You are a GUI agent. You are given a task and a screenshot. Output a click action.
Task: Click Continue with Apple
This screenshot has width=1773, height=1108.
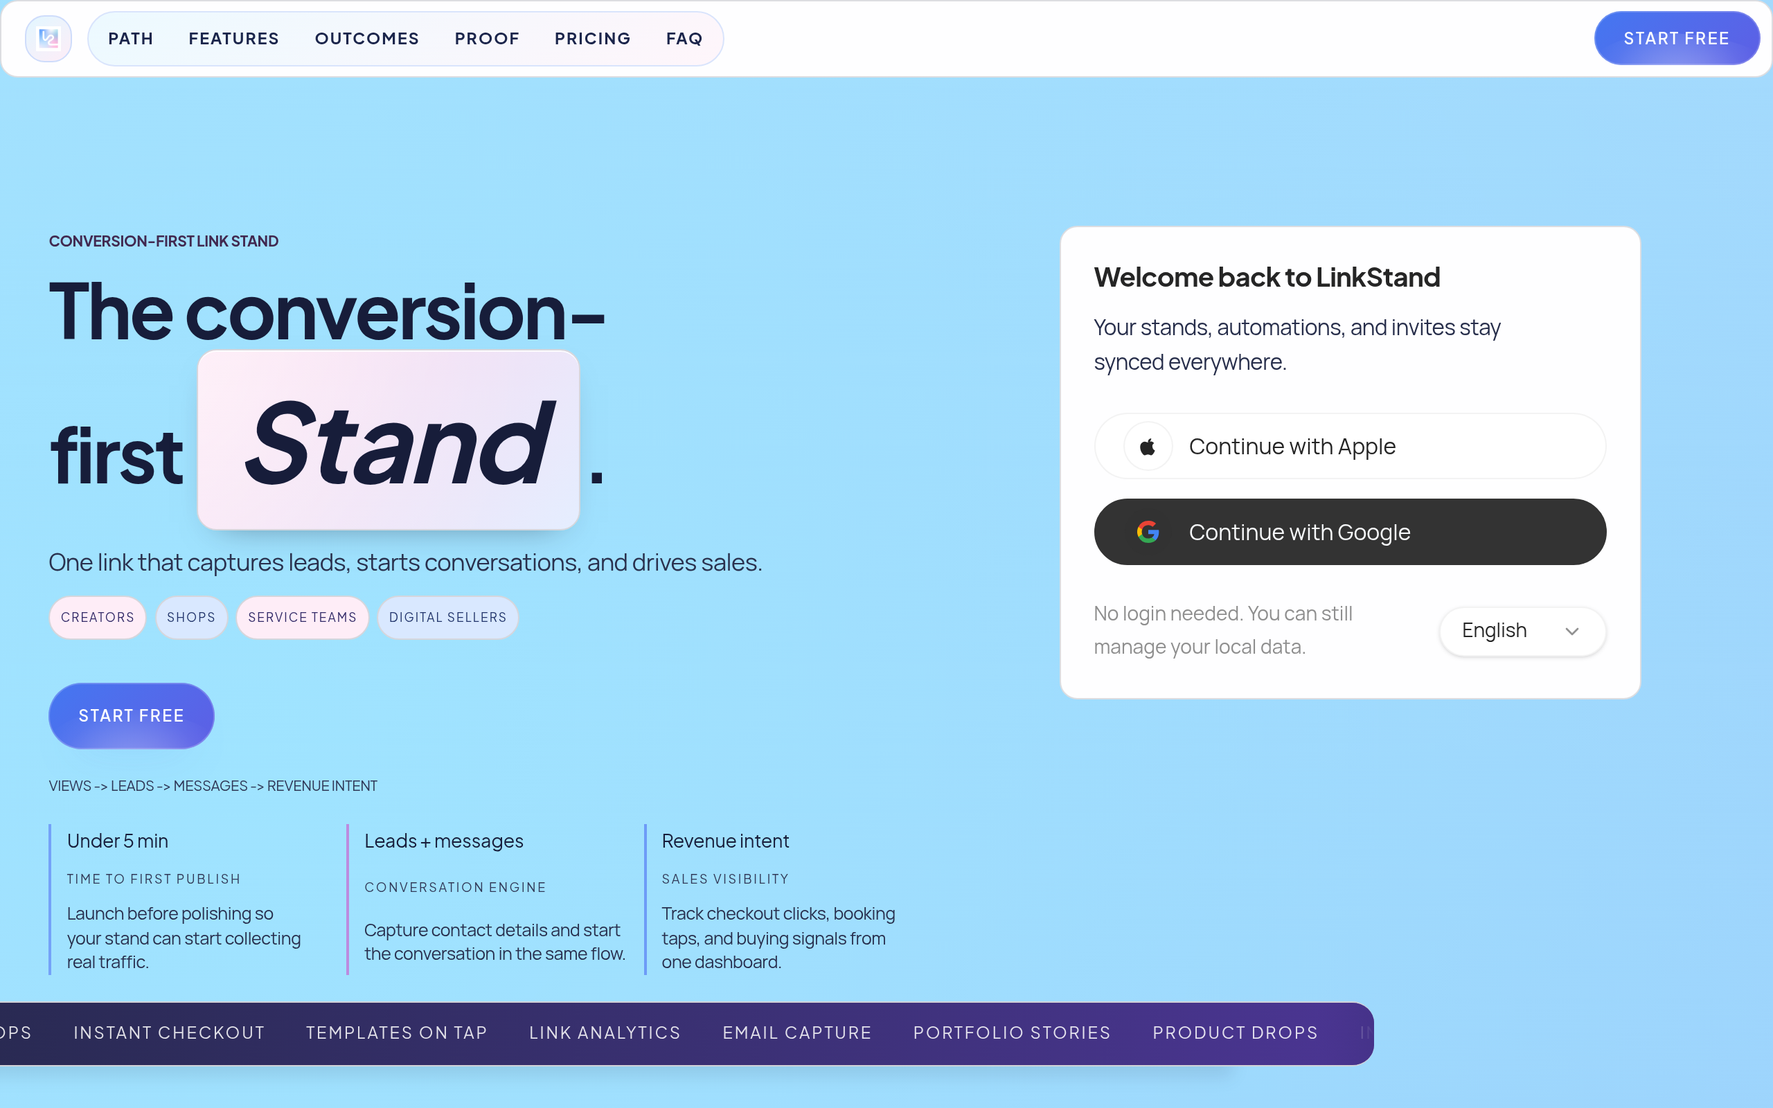click(x=1349, y=445)
